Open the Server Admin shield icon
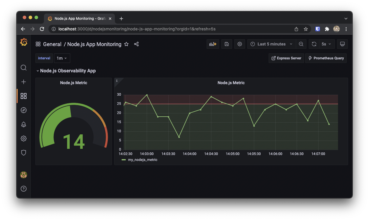Image resolution: width=369 pixels, height=220 pixels. [24, 153]
